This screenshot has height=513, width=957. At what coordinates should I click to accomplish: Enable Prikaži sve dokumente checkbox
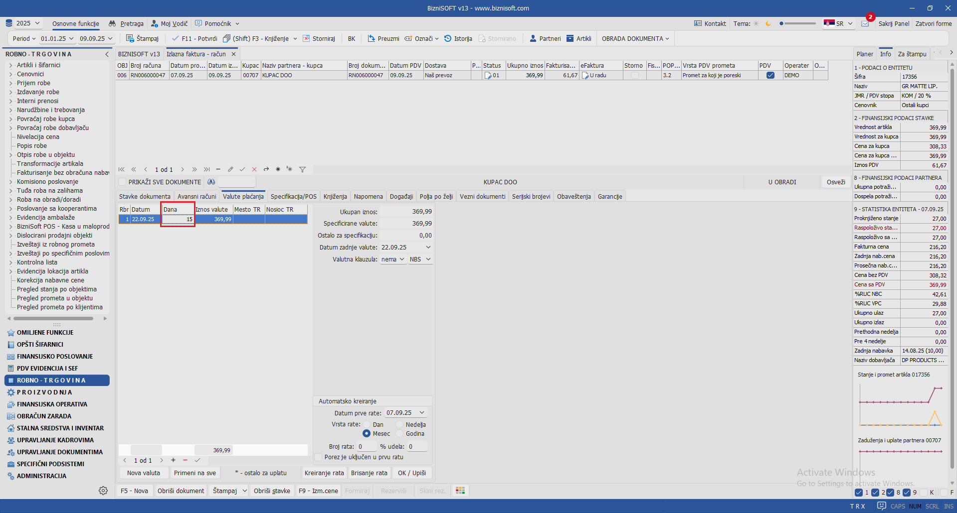pos(123,182)
